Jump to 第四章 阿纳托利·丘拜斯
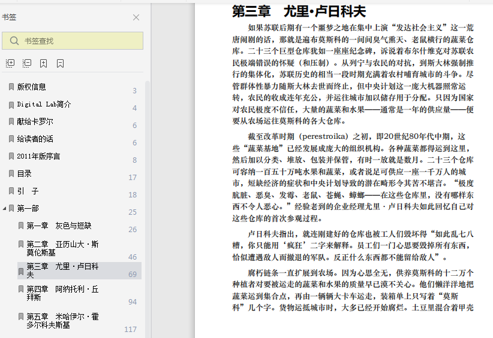493x338 pixels. tap(62, 293)
